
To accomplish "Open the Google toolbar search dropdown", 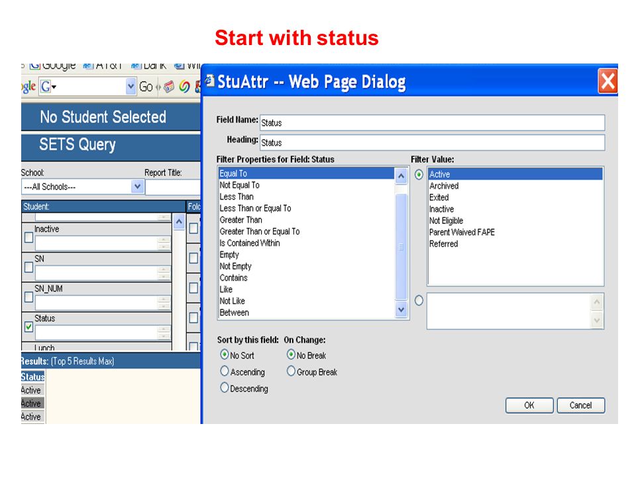I will [x=131, y=86].
